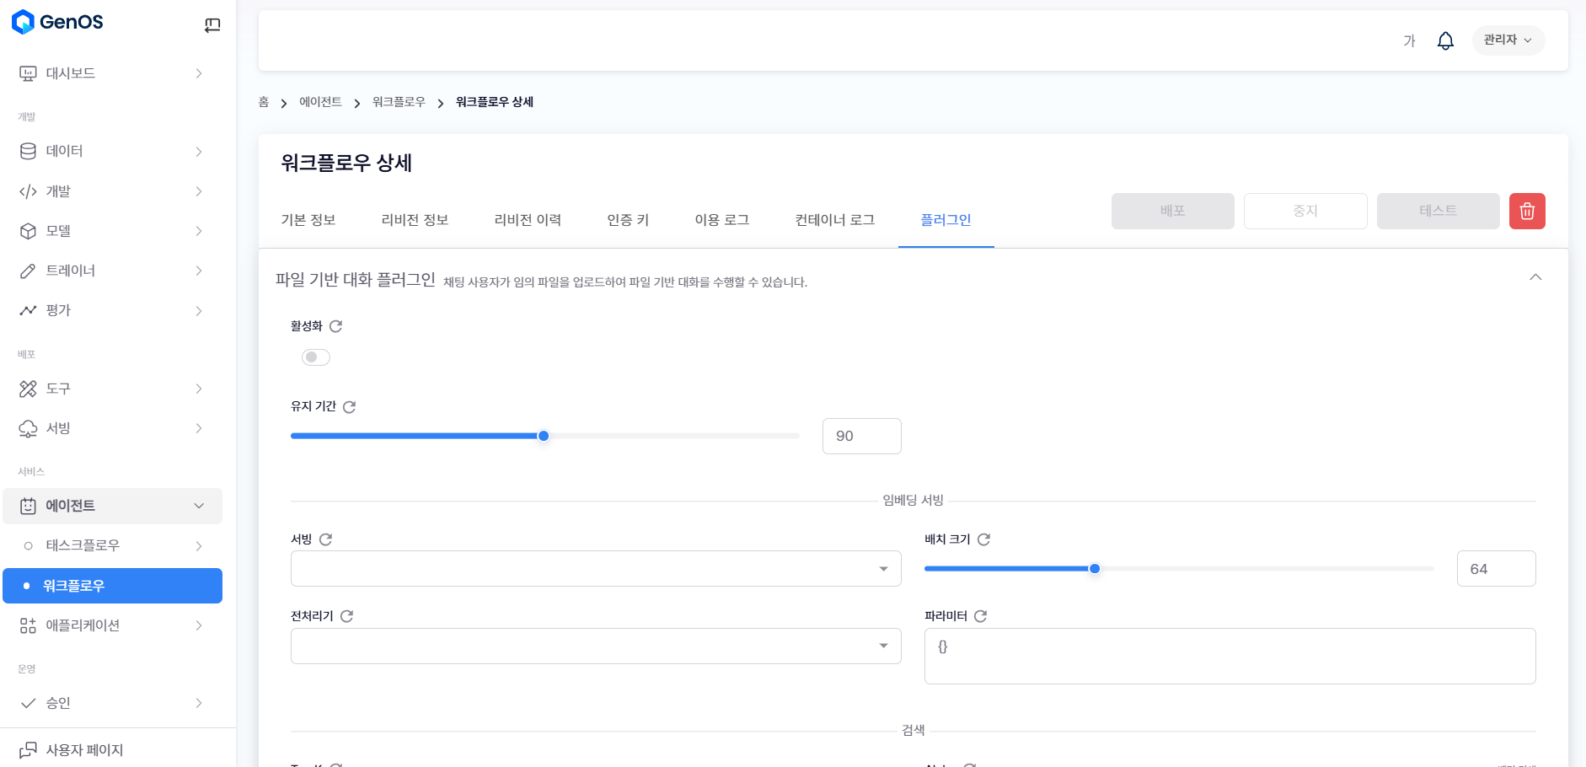Reset the 전처리기 field with refresh icon
Viewport: 1586px width, 767px height.
346,616
